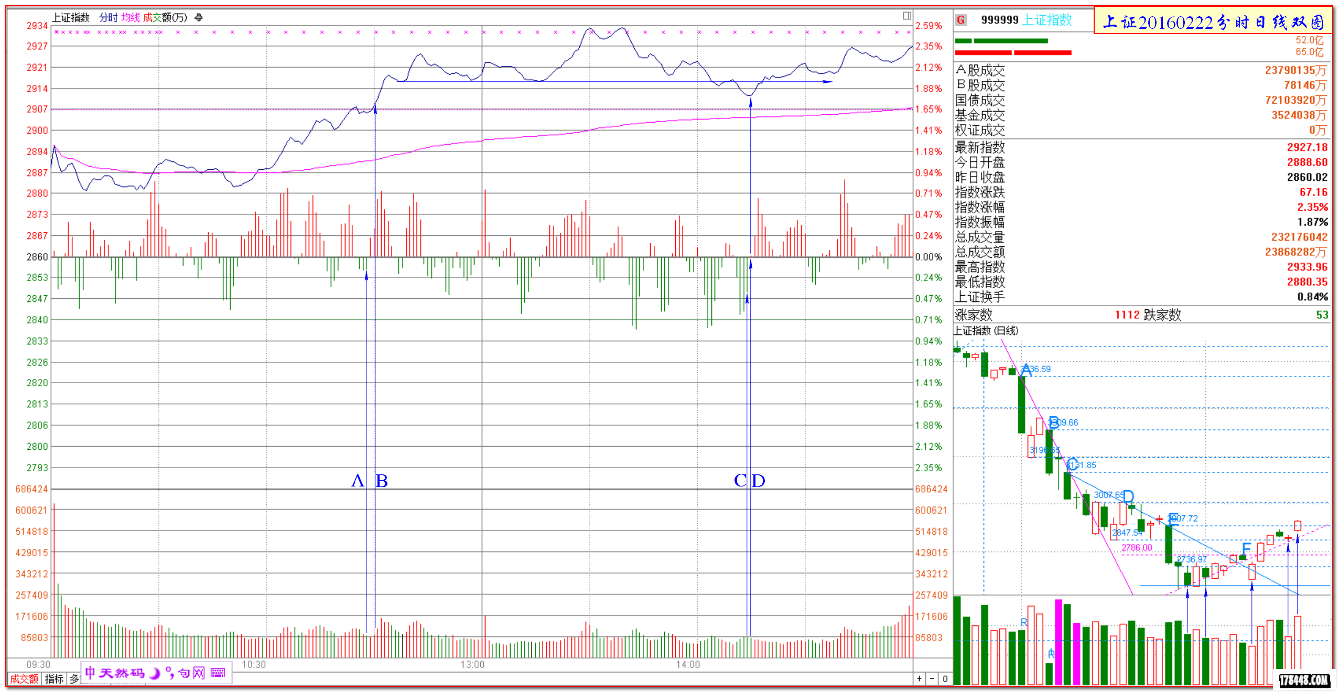Click the 分时 legend label

[x=108, y=18]
